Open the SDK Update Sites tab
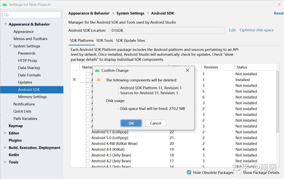Viewport: 284px width, 179px height. tap(130, 40)
